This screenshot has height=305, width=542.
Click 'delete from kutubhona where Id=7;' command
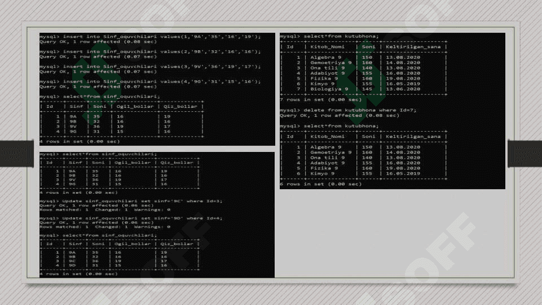click(x=348, y=110)
